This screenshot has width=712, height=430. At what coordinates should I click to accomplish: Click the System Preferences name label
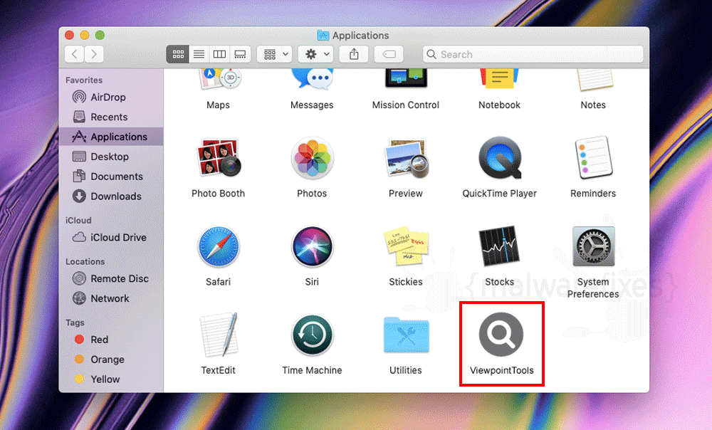pyautogui.click(x=593, y=288)
